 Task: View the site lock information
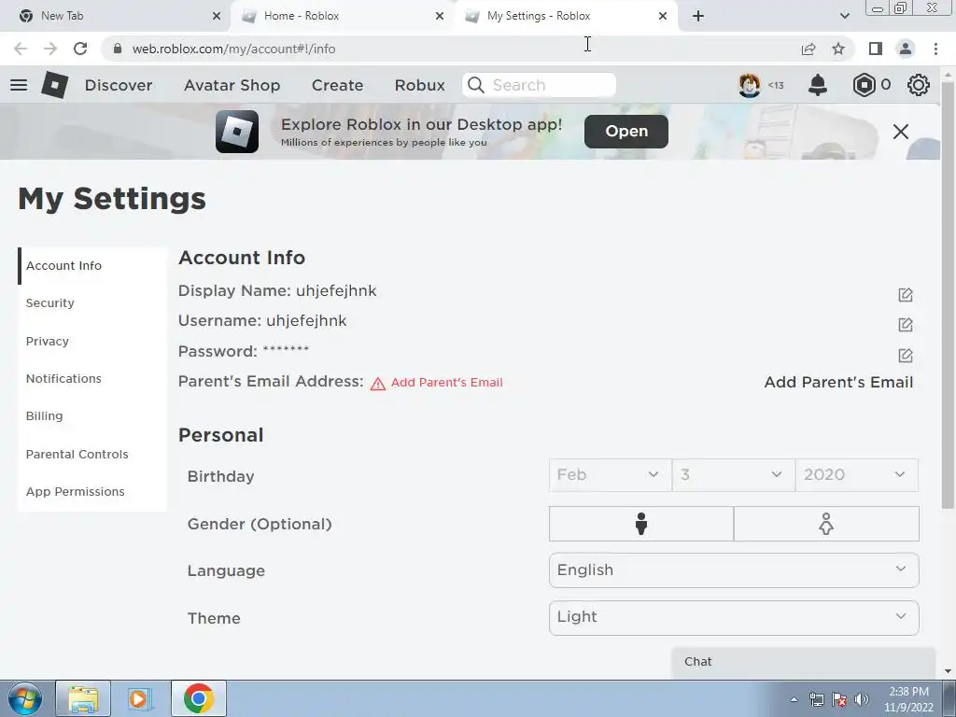pos(119,49)
